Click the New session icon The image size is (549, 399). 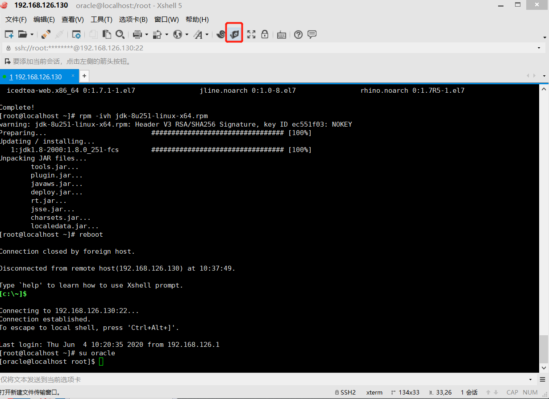tap(9, 34)
